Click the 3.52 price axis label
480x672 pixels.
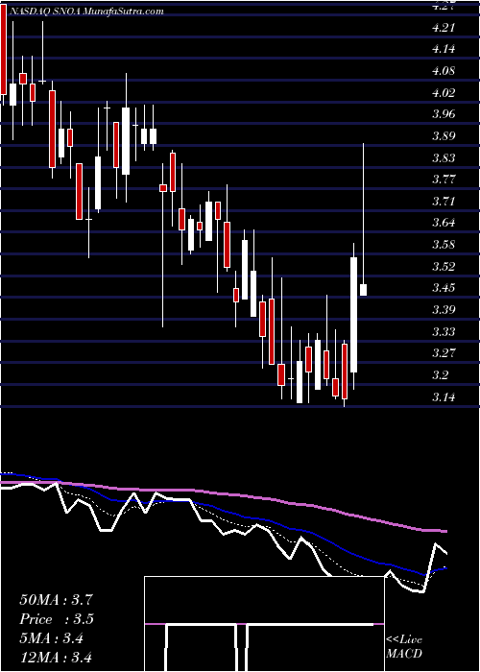click(444, 267)
